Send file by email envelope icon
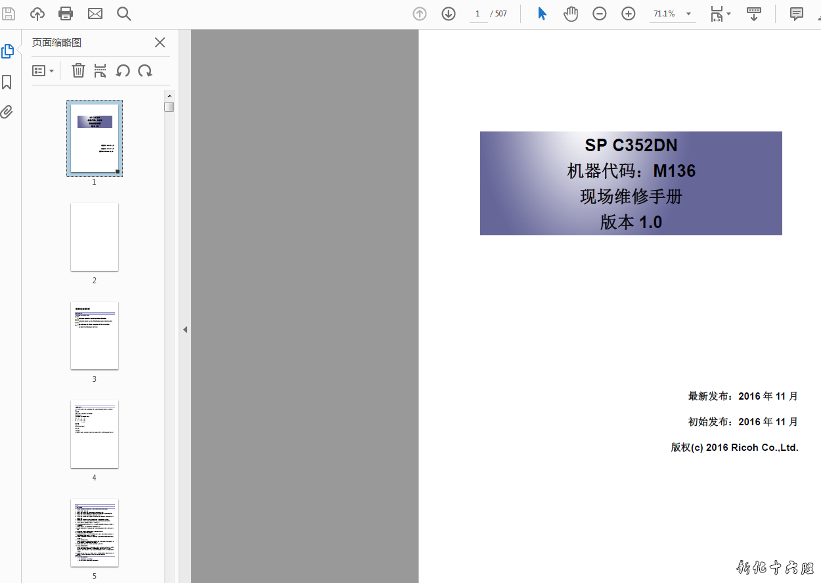Screen dimensions: 821x583 [95, 14]
